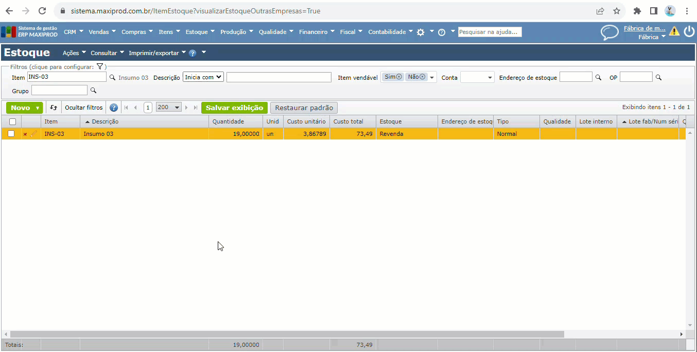697x352 pixels.
Task: Open the Vendas menu
Action: [x=102, y=32]
